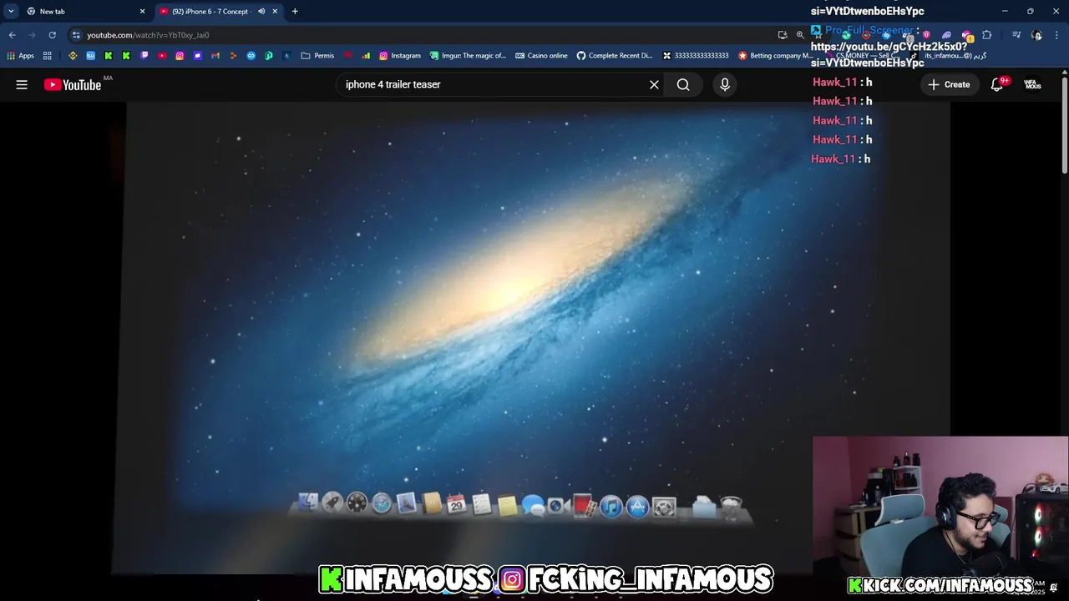Screen dimensions: 1069x601
Task: Mute the iPhone 6 - 7 Concept tab audio
Action: 261,12
